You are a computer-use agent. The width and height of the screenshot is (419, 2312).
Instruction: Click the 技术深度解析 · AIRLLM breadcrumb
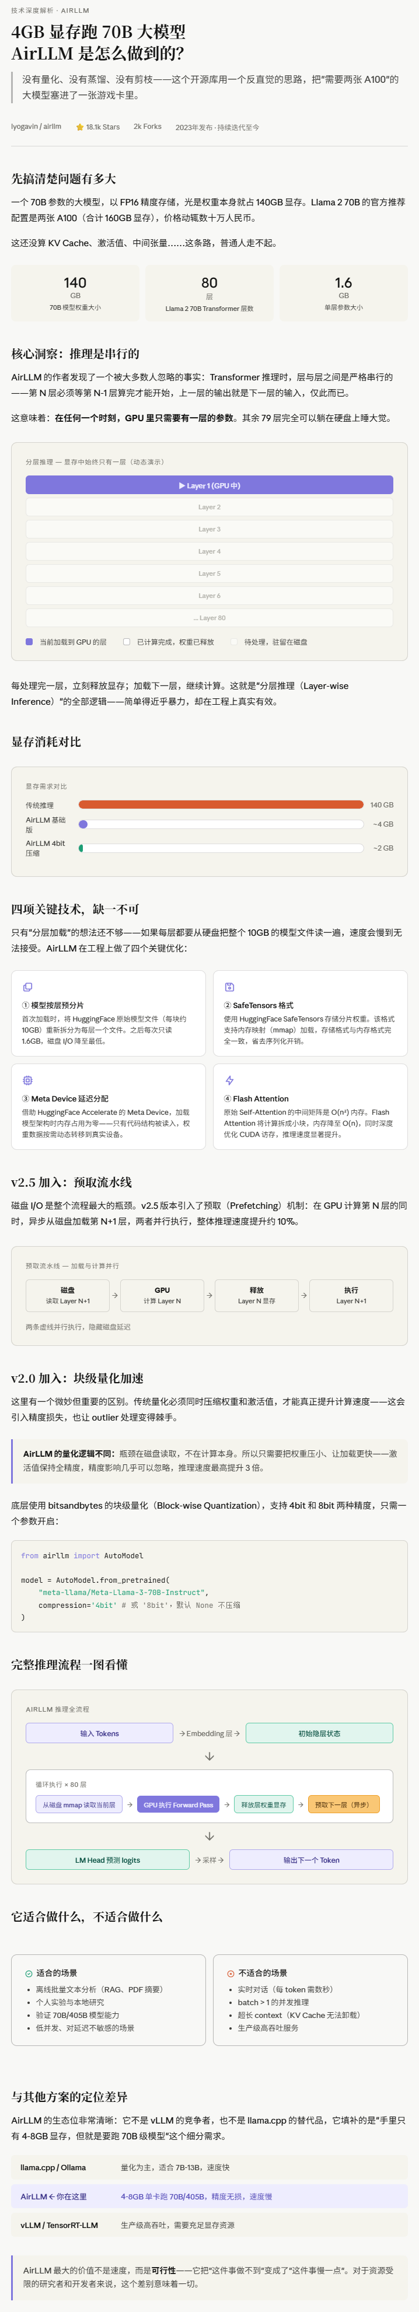[x=50, y=11]
